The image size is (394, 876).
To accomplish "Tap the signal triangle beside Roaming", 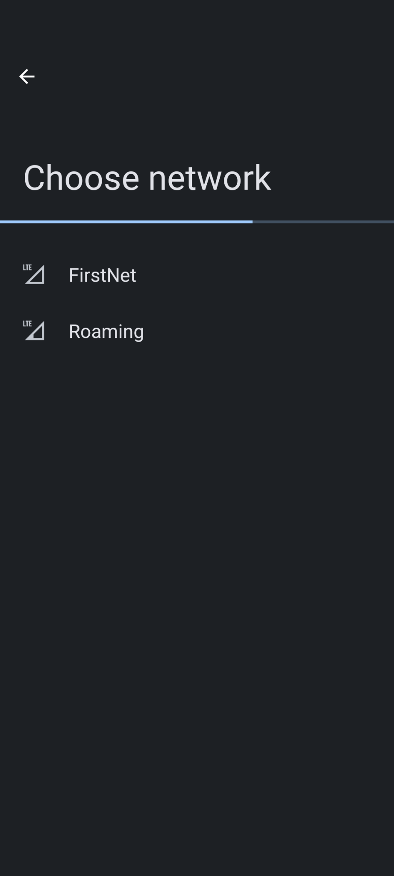I will click(36, 332).
